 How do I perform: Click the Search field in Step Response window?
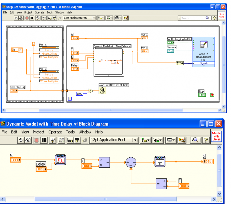pos(193,18)
